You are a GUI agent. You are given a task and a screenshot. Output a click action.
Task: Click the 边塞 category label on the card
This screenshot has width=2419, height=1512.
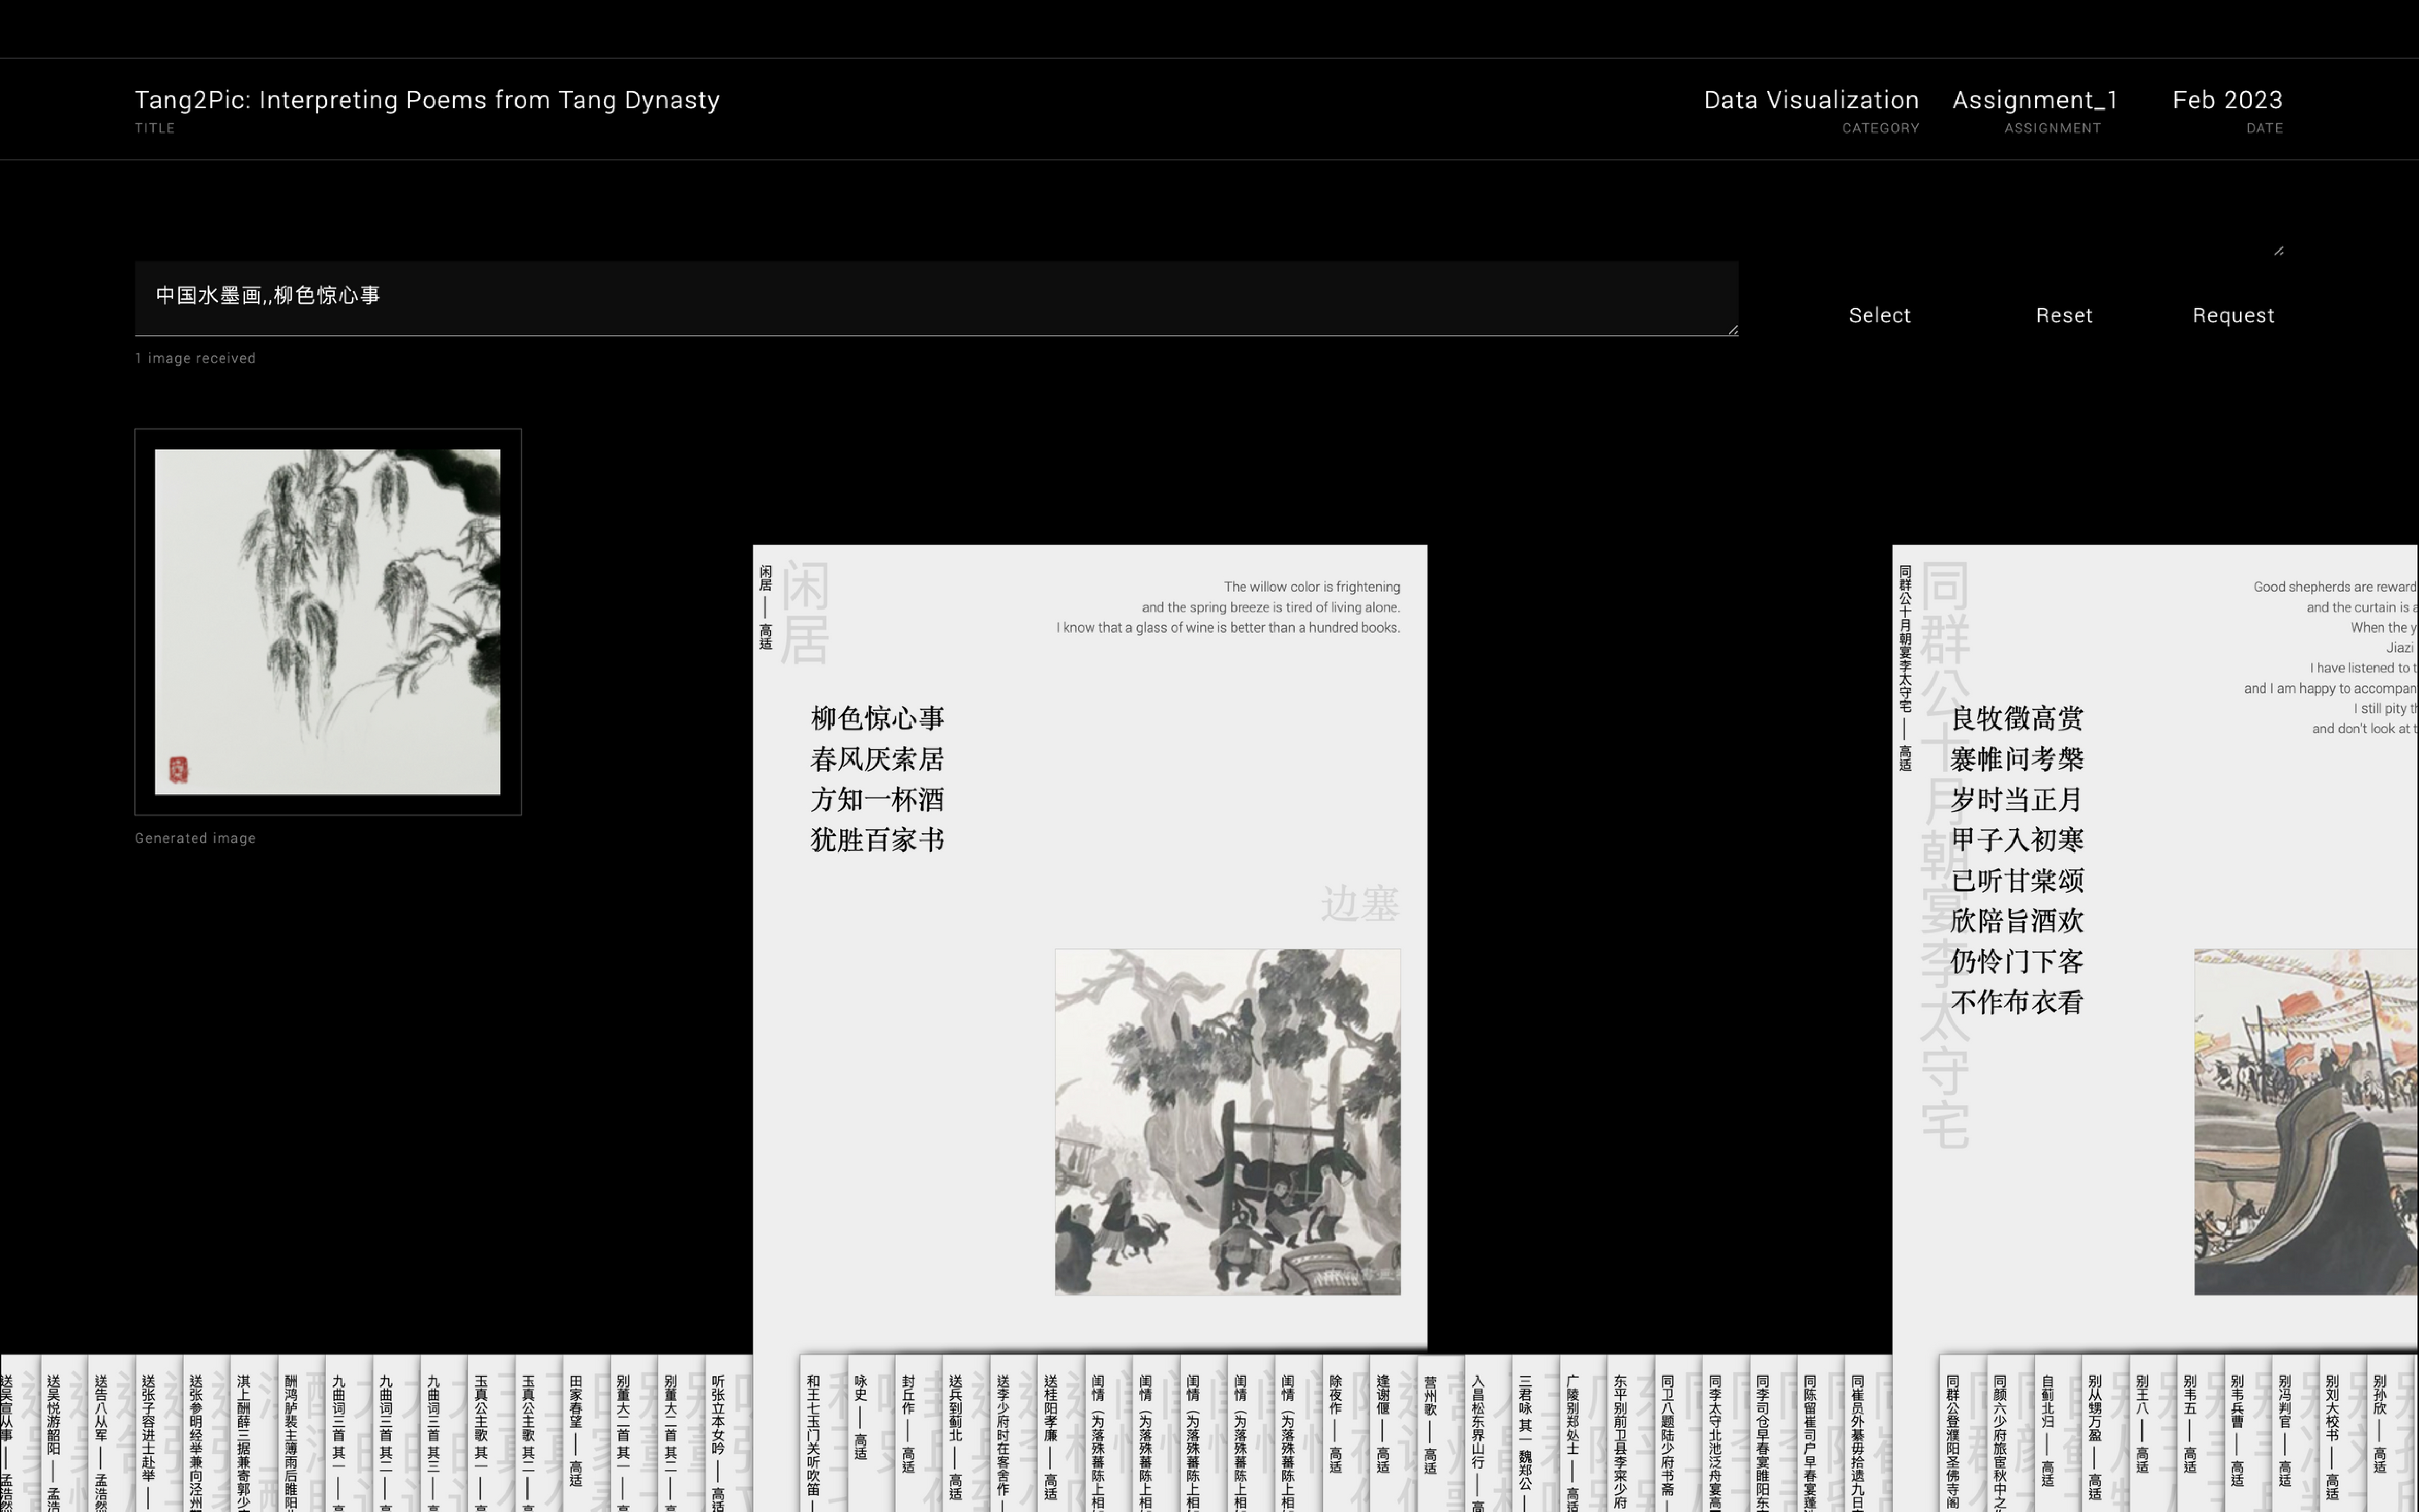pos(1359,903)
